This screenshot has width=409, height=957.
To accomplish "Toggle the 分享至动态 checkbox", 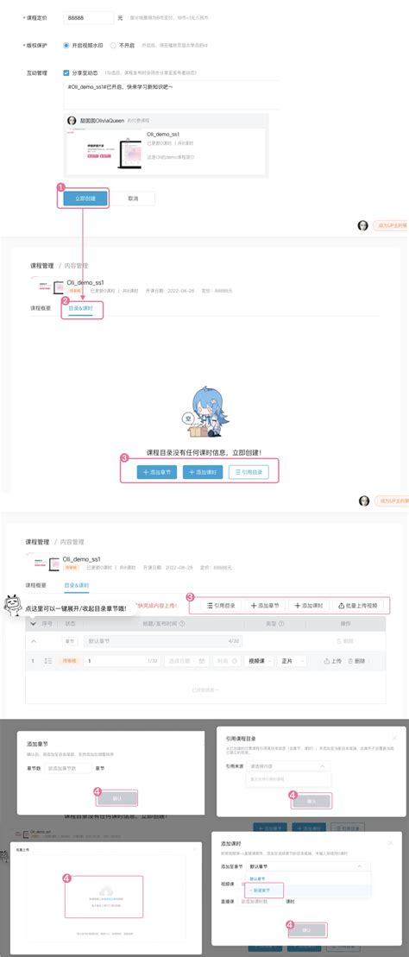I will coord(81,72).
